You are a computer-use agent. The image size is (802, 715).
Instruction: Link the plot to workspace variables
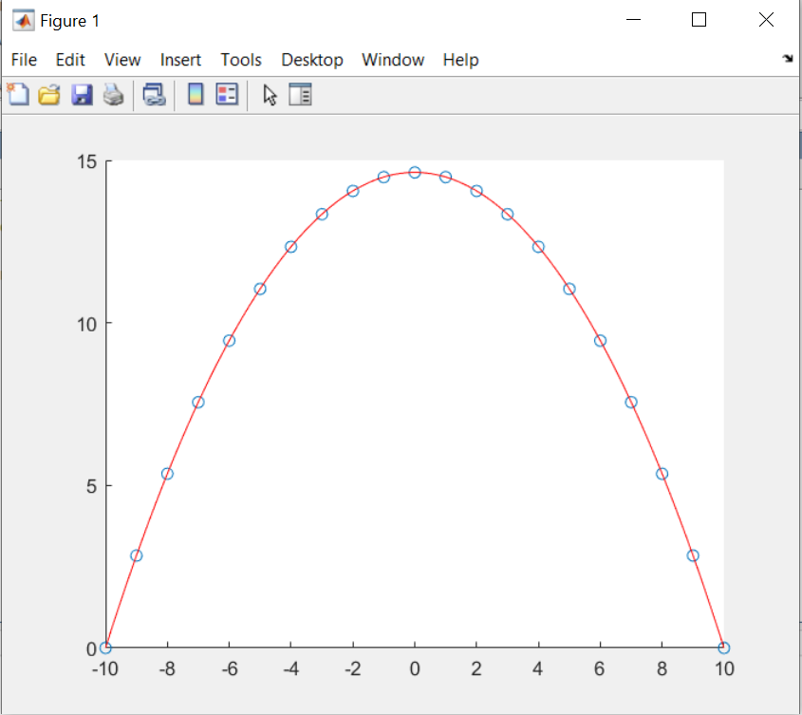(153, 94)
